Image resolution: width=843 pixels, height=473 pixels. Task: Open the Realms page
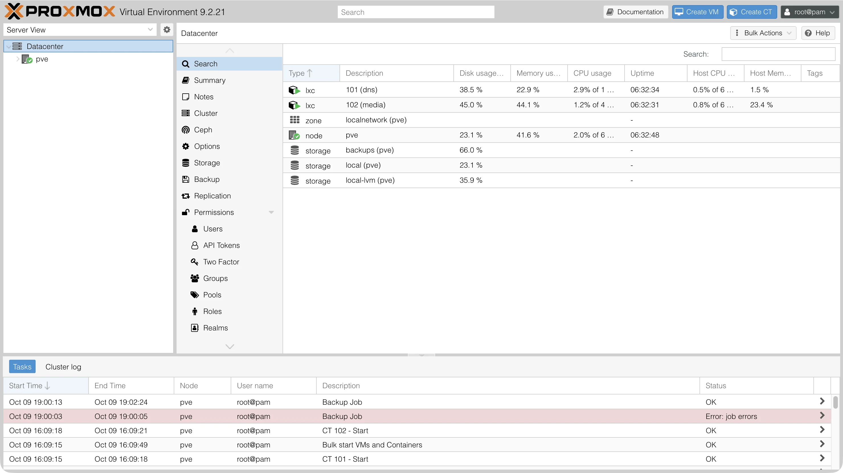click(x=229, y=328)
